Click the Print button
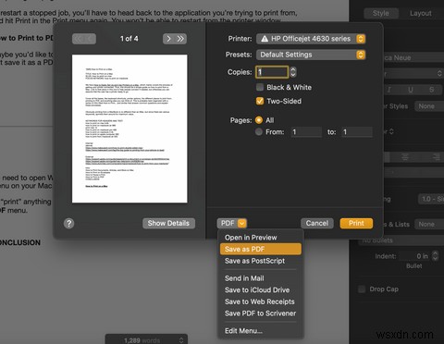Screen dimensions: 444x344 click(x=356, y=223)
